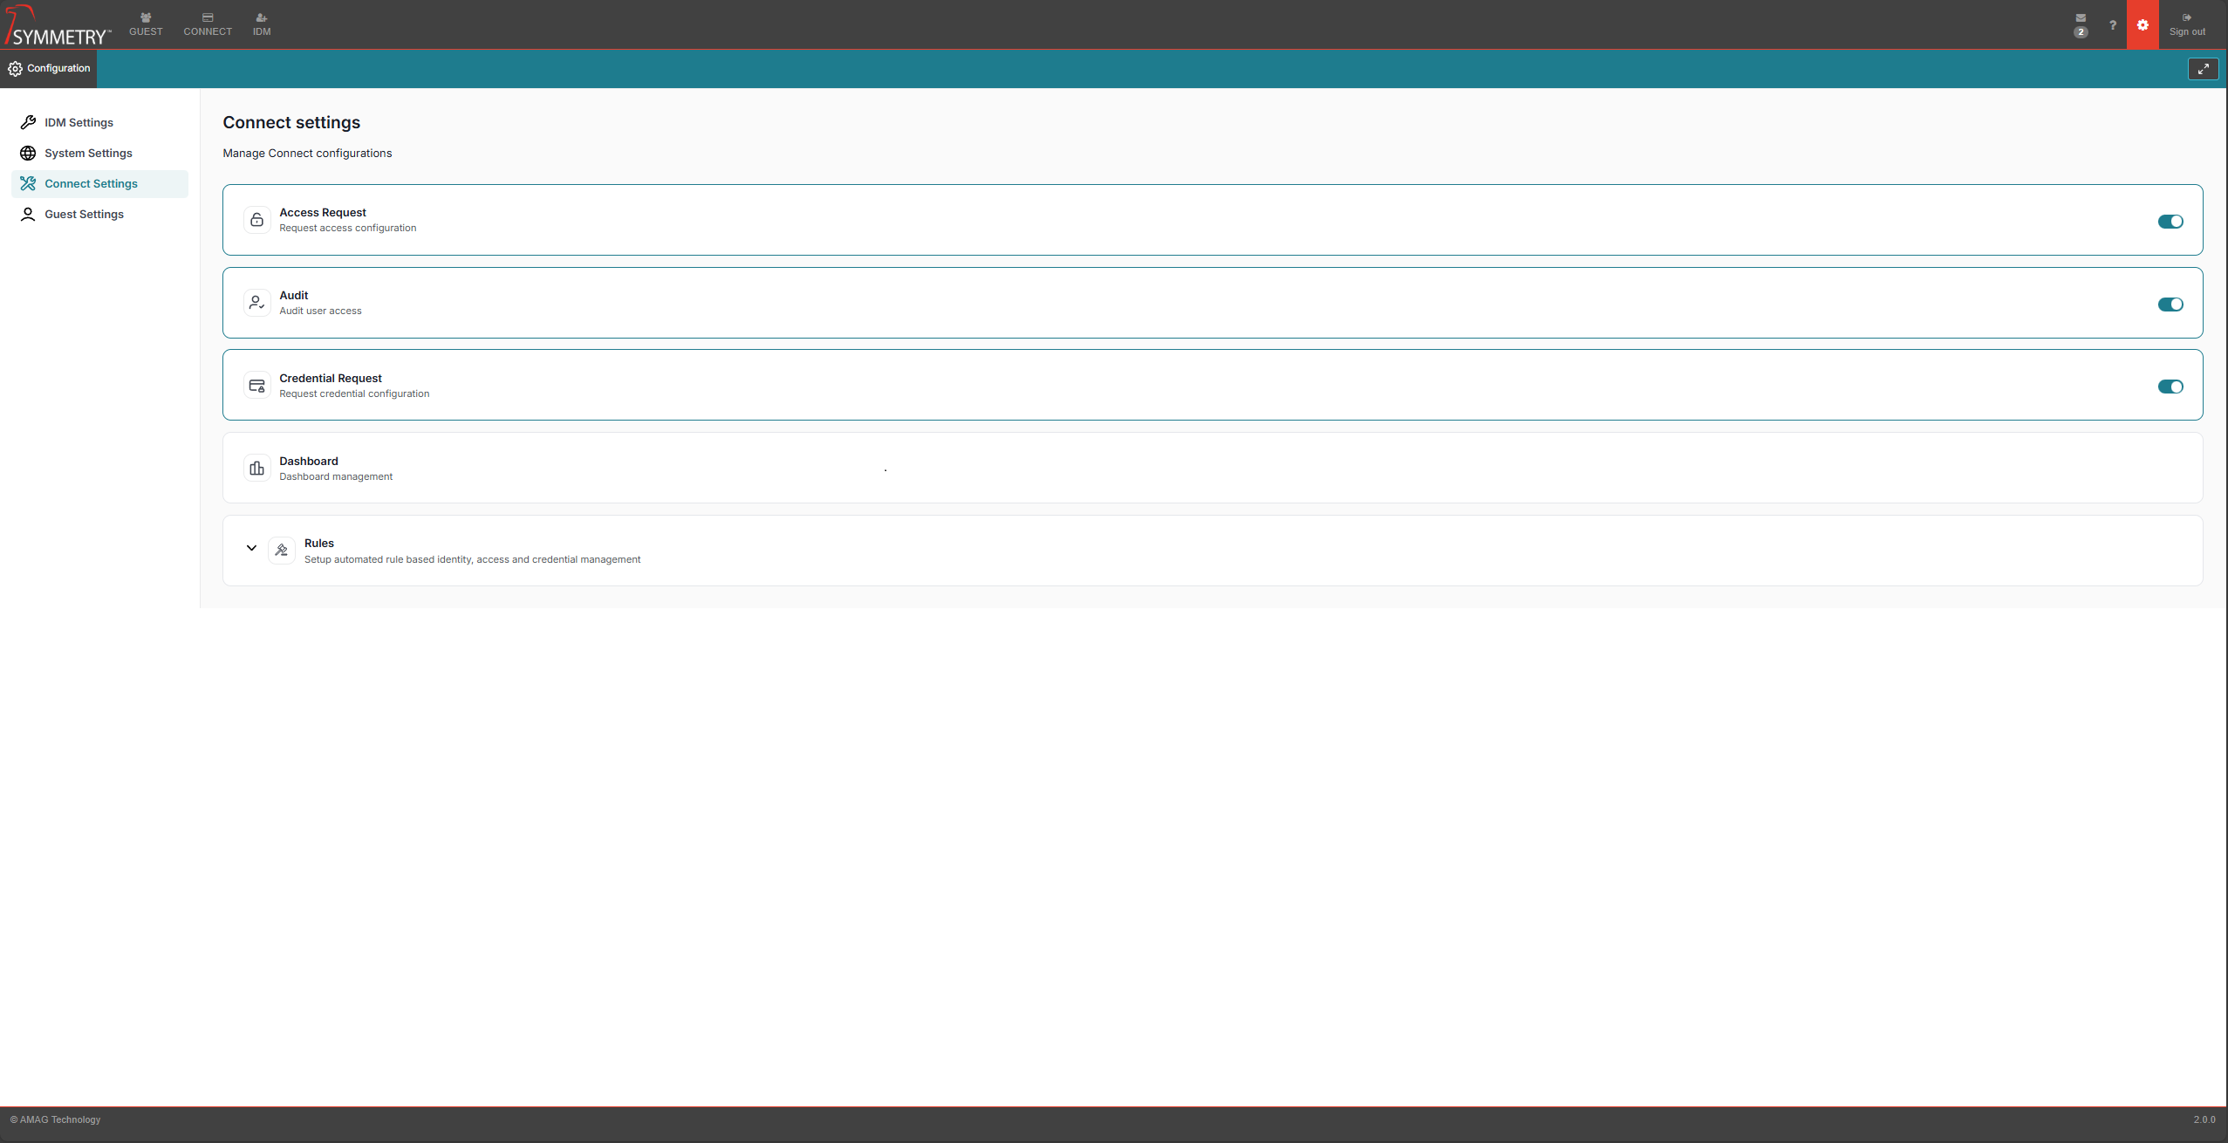2228x1143 pixels.
Task: Open Guest Settings sidebar item
Action: click(x=84, y=215)
